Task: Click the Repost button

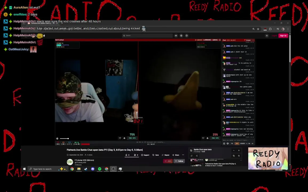Action: (165, 155)
